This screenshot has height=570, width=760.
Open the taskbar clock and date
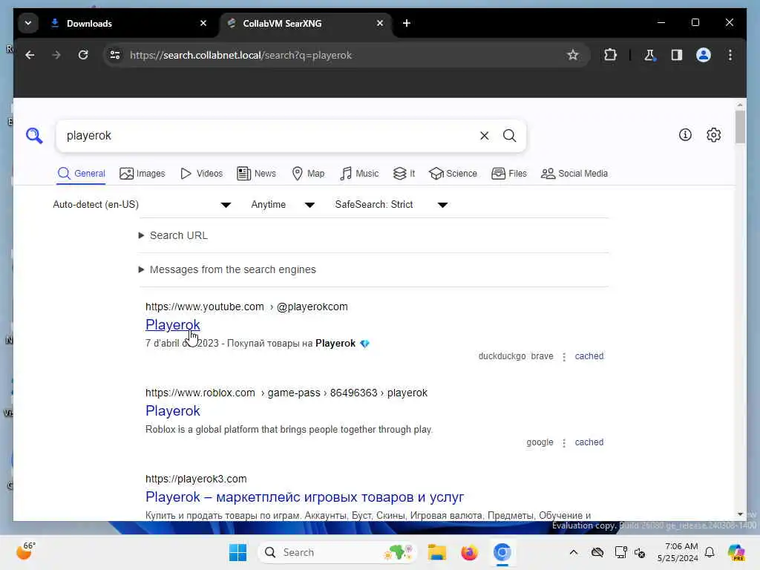coord(677,552)
